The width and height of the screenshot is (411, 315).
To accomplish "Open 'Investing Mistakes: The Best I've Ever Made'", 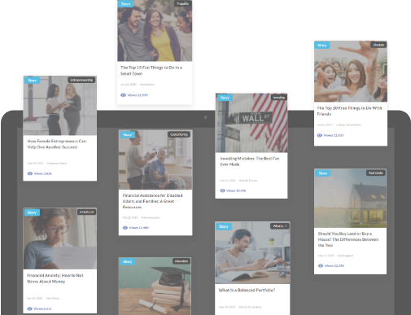I will tap(250, 161).
